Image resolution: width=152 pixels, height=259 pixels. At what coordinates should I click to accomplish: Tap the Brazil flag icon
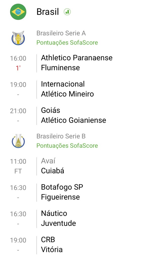click(x=18, y=12)
